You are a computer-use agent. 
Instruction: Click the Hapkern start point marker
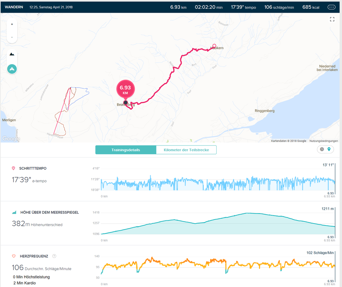[x=214, y=46]
